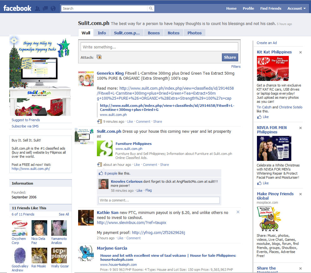The height and width of the screenshot is (273, 311).
Task: Go to Home in top navigation
Action: [x=231, y=8]
